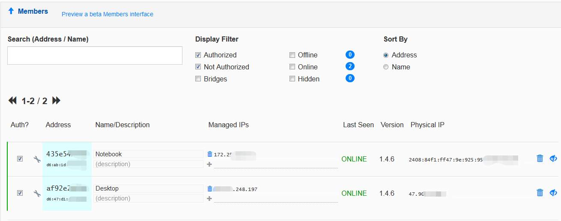
Task: Click the Hidden count badge 0
Action: (350, 78)
